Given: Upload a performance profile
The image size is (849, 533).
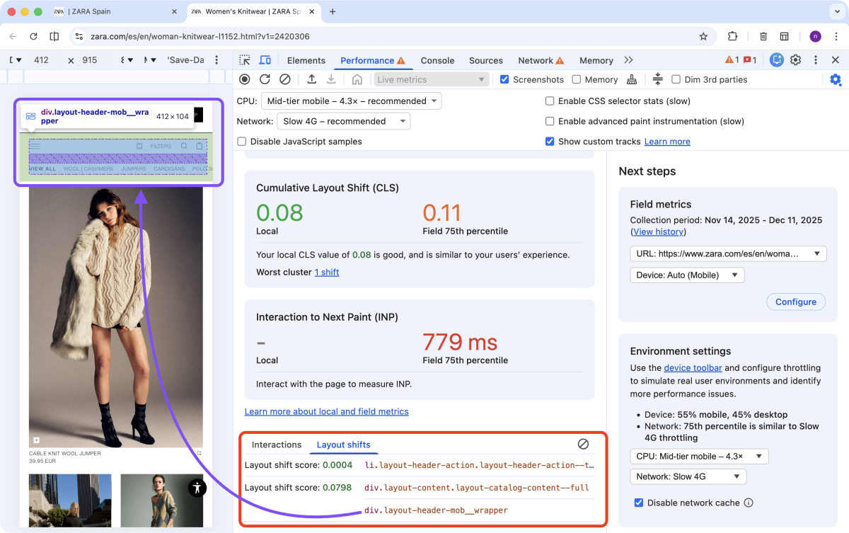Looking at the screenshot, I should 312,79.
